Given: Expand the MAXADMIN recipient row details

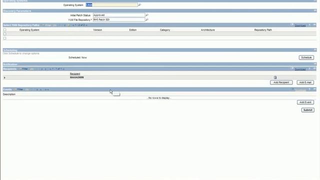Looking at the screenshot, I should click(4, 77).
